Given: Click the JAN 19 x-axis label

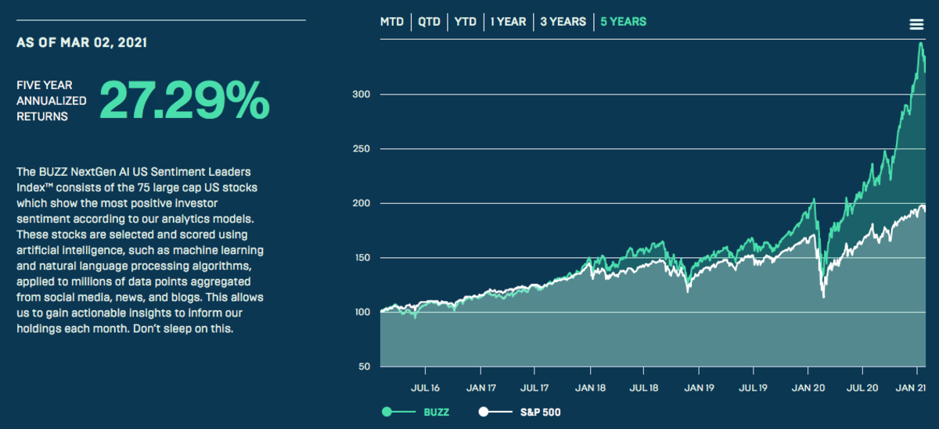Looking at the screenshot, I should 699,387.
